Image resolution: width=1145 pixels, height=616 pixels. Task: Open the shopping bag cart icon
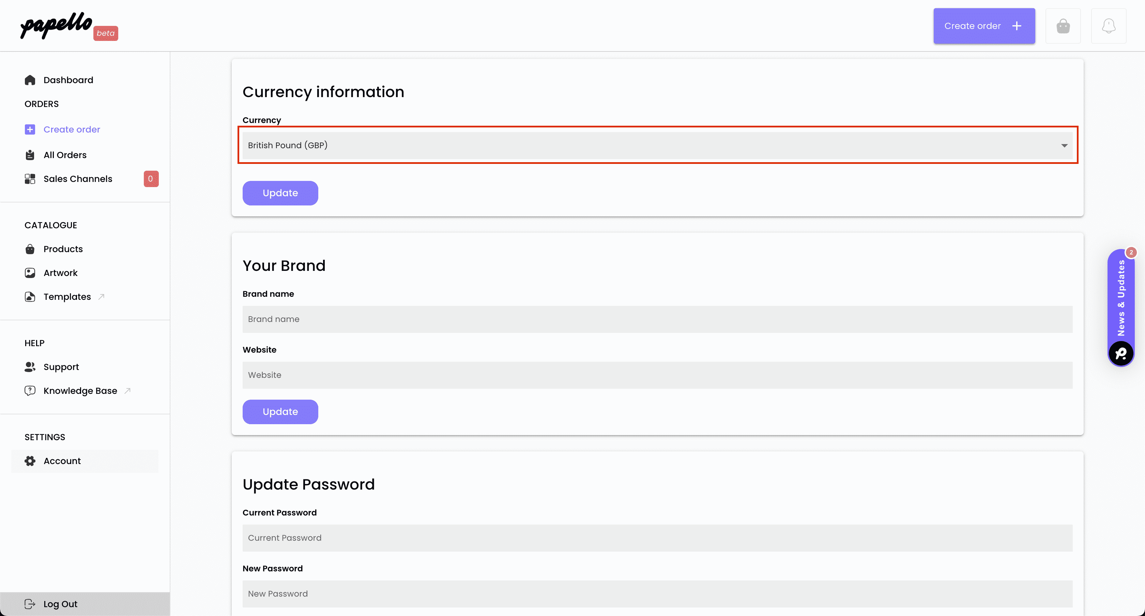click(1063, 26)
